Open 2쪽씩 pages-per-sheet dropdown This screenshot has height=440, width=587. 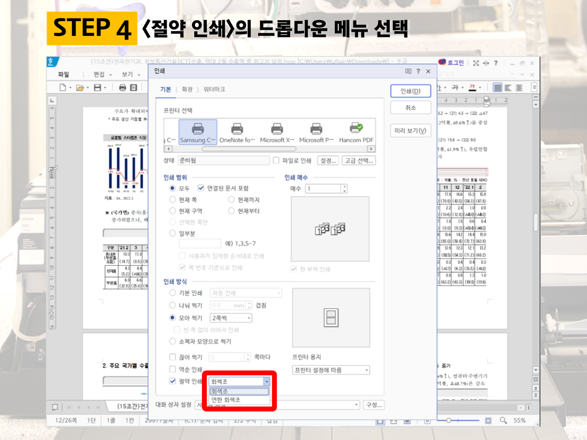click(231, 318)
